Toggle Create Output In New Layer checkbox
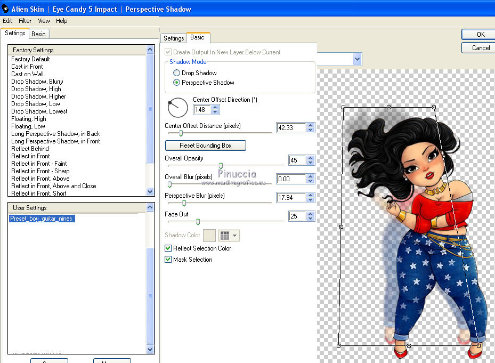 pyautogui.click(x=168, y=52)
